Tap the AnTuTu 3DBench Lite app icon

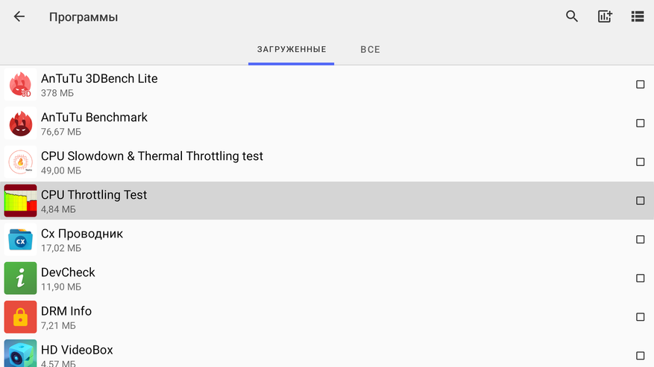pyautogui.click(x=20, y=85)
